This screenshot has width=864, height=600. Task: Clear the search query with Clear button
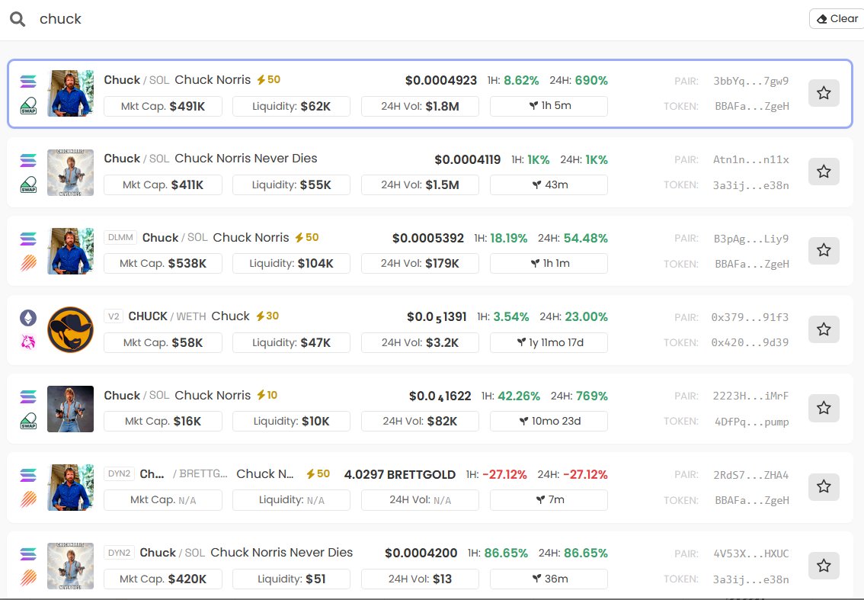click(x=837, y=19)
